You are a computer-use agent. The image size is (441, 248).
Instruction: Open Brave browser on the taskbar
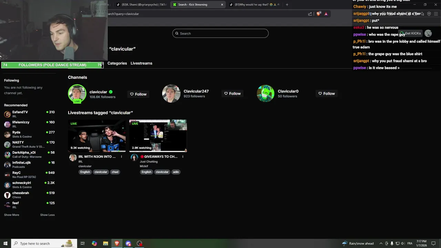tap(117, 244)
